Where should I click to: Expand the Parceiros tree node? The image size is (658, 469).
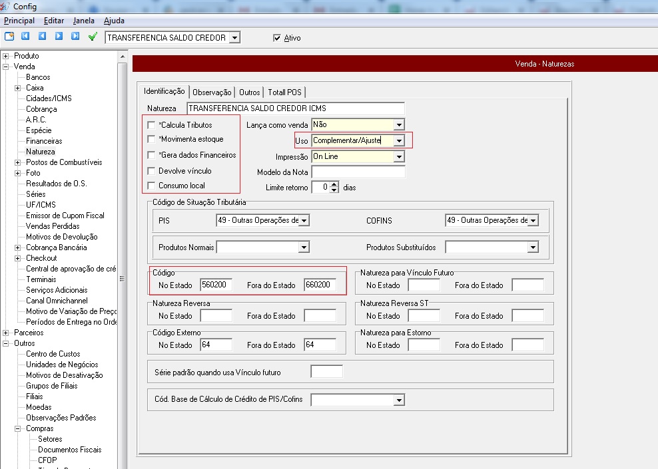tap(6, 333)
